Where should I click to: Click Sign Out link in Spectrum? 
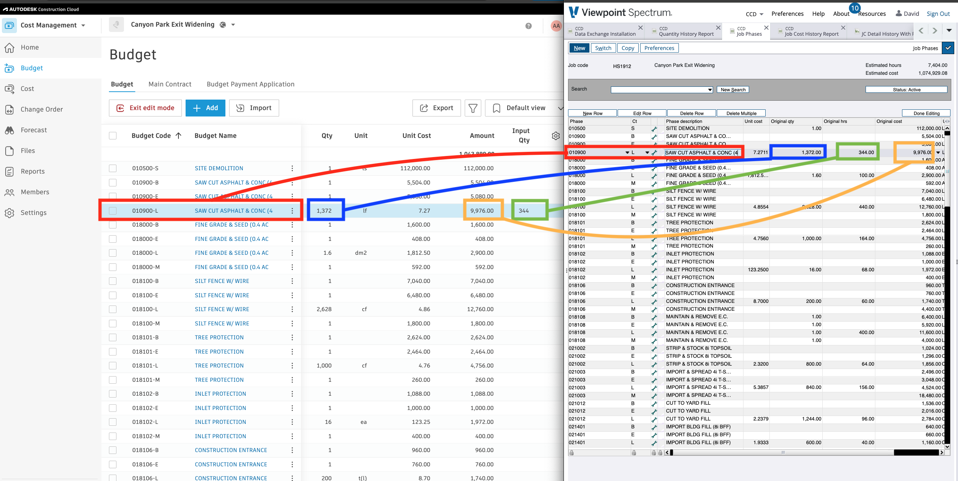coord(938,14)
